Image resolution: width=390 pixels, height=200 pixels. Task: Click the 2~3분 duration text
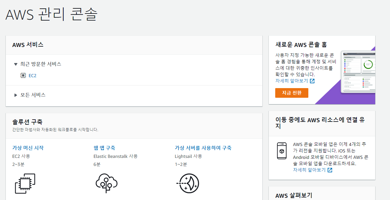click(x=19, y=164)
